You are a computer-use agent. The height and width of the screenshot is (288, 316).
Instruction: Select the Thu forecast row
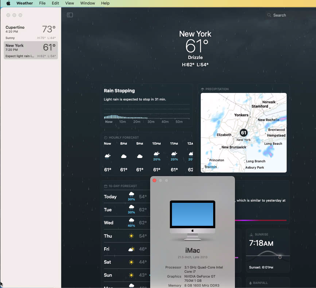127,236
